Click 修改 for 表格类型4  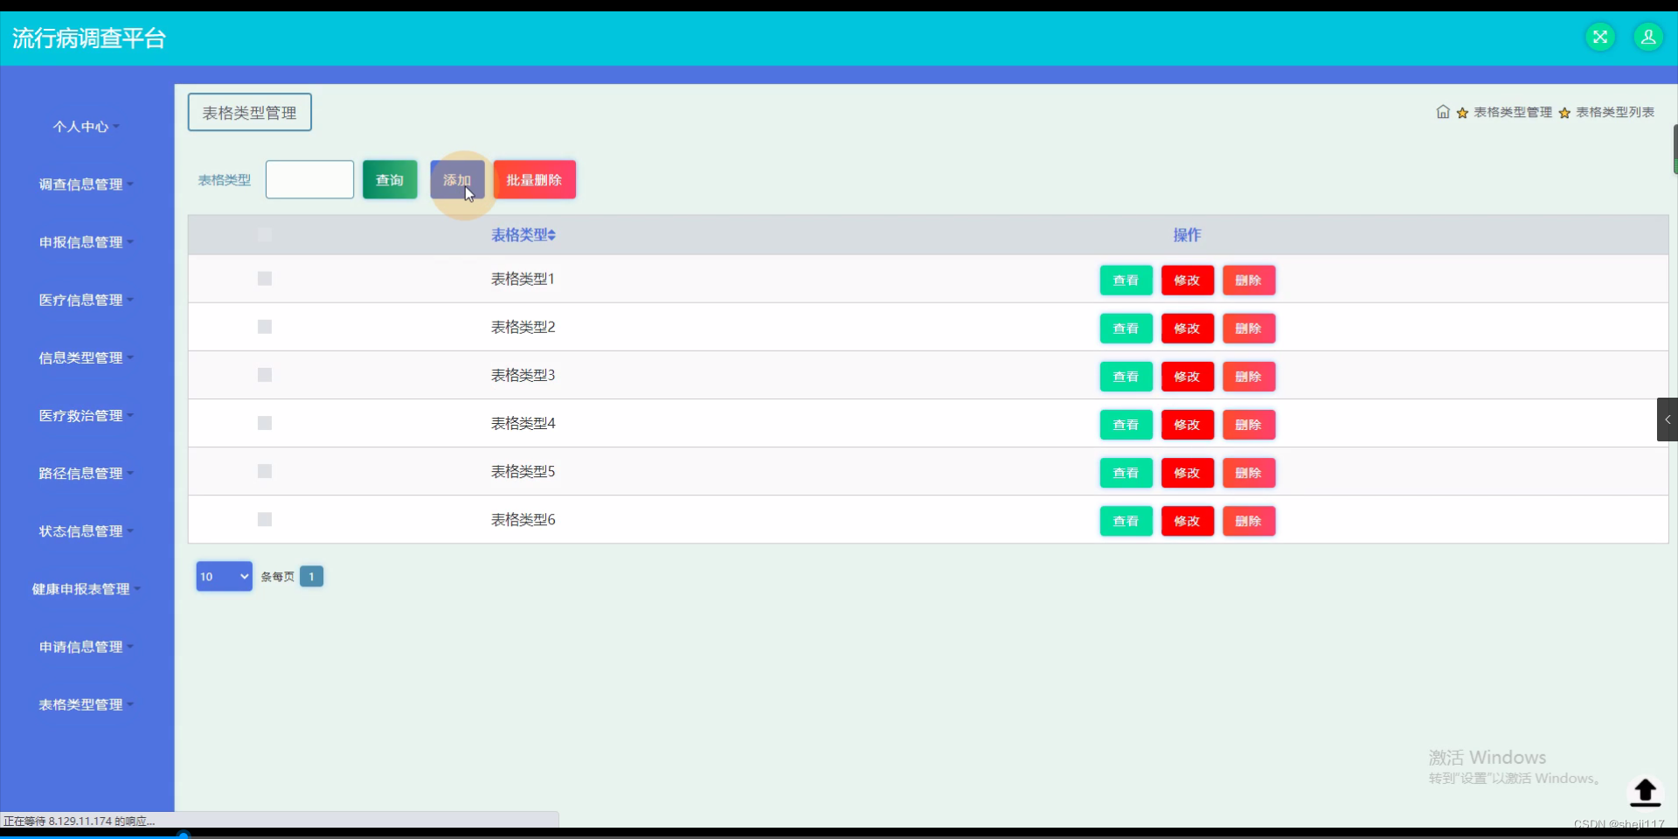click(1187, 425)
